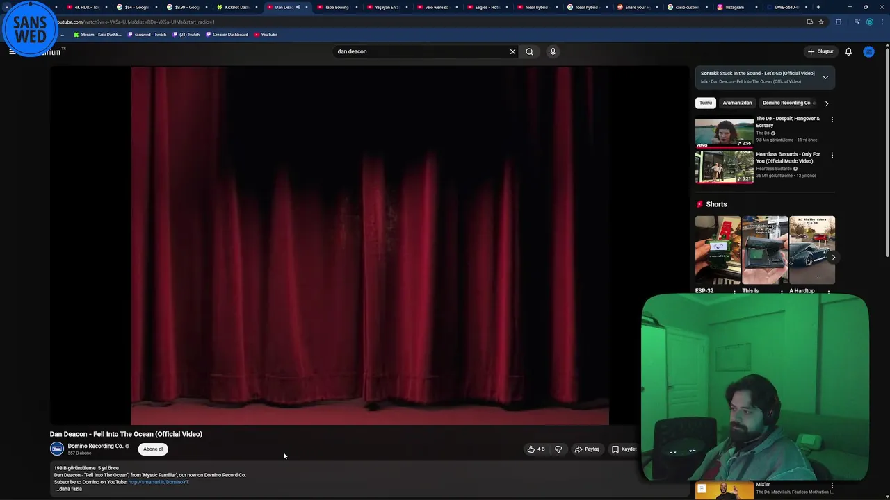
Task: Open options for the A Hardtop short
Action: pos(829,291)
